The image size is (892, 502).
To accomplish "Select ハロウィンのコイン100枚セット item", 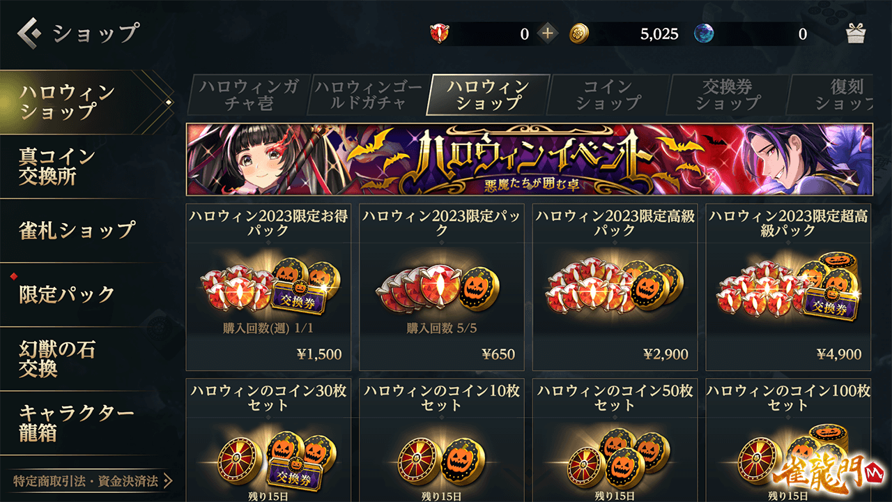I will tap(788, 441).
